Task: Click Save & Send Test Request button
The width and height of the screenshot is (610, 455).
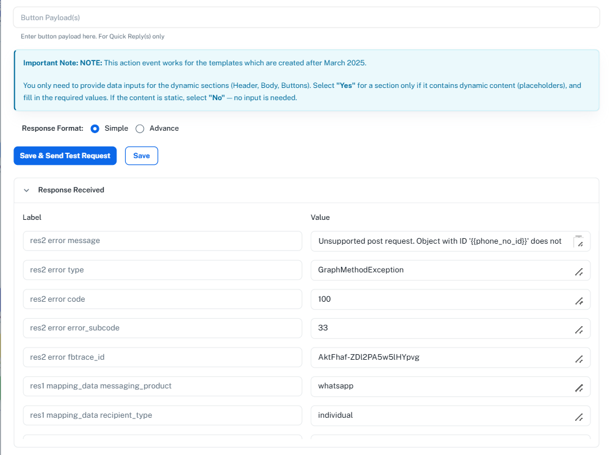Action: 65,156
